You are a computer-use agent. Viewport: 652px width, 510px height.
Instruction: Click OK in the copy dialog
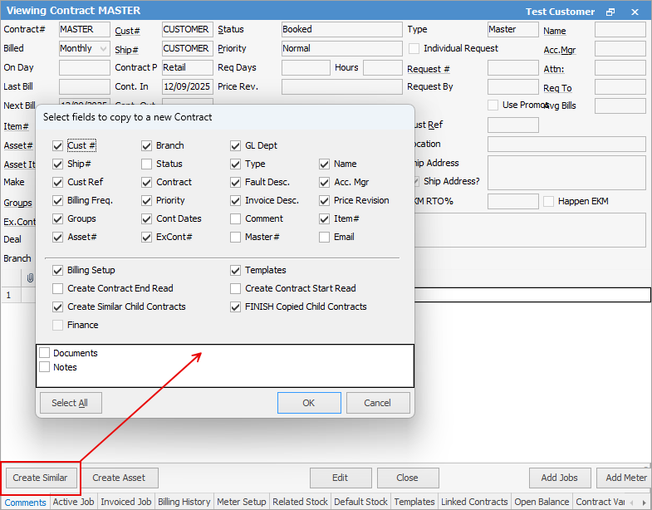point(309,403)
